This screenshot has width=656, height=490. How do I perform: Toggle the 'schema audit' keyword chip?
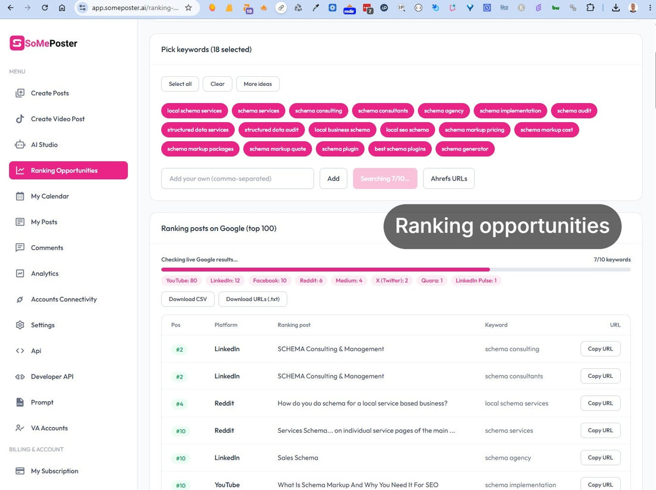[x=574, y=111]
